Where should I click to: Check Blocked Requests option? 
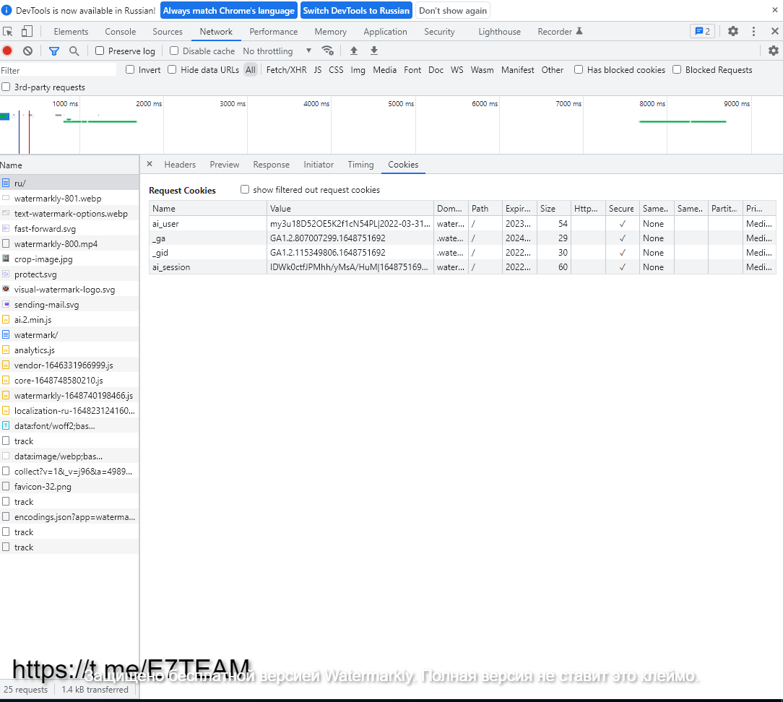click(677, 69)
